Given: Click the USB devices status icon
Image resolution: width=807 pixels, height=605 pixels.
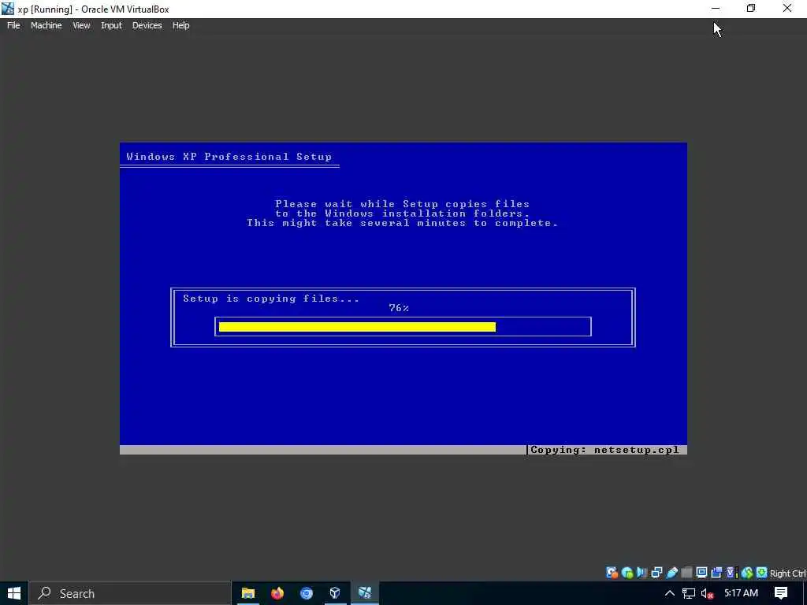Looking at the screenshot, I should click(671, 573).
